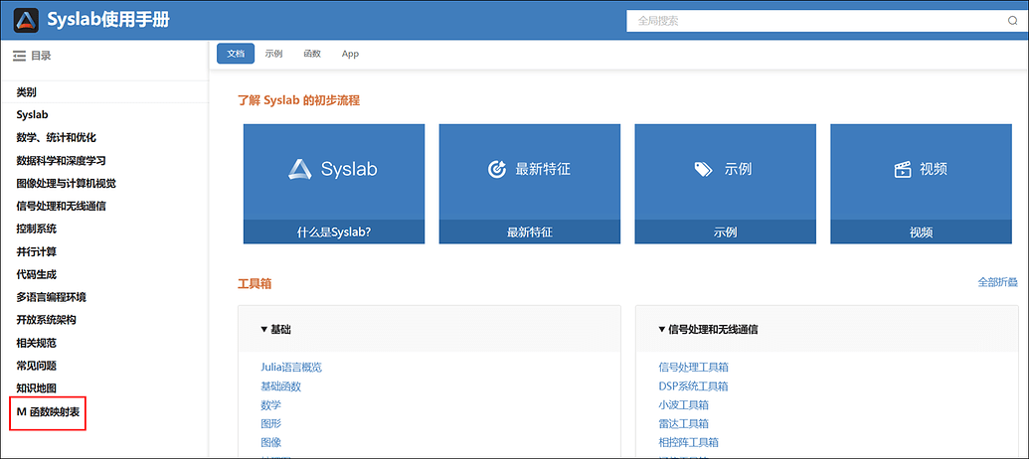Select 开放系统架构 in the sidebar
Viewport: 1029px width, 459px height.
[x=46, y=320]
